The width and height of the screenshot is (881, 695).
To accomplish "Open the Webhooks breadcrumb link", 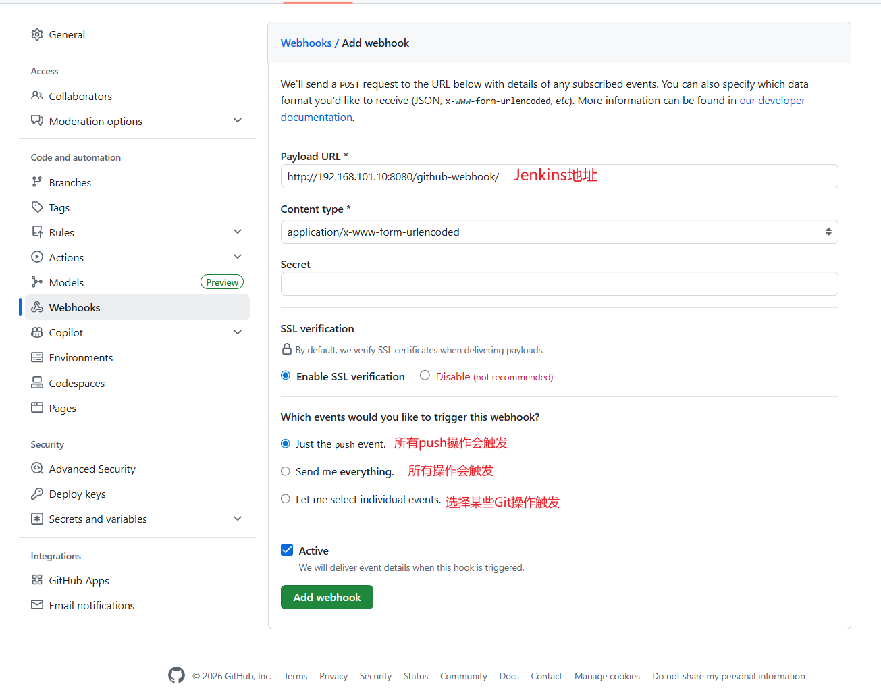I will pos(306,43).
